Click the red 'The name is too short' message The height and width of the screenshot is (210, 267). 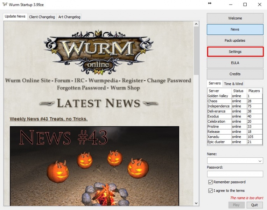[246, 198]
